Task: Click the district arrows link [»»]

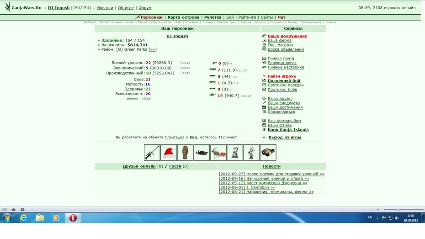Action: click(x=153, y=49)
